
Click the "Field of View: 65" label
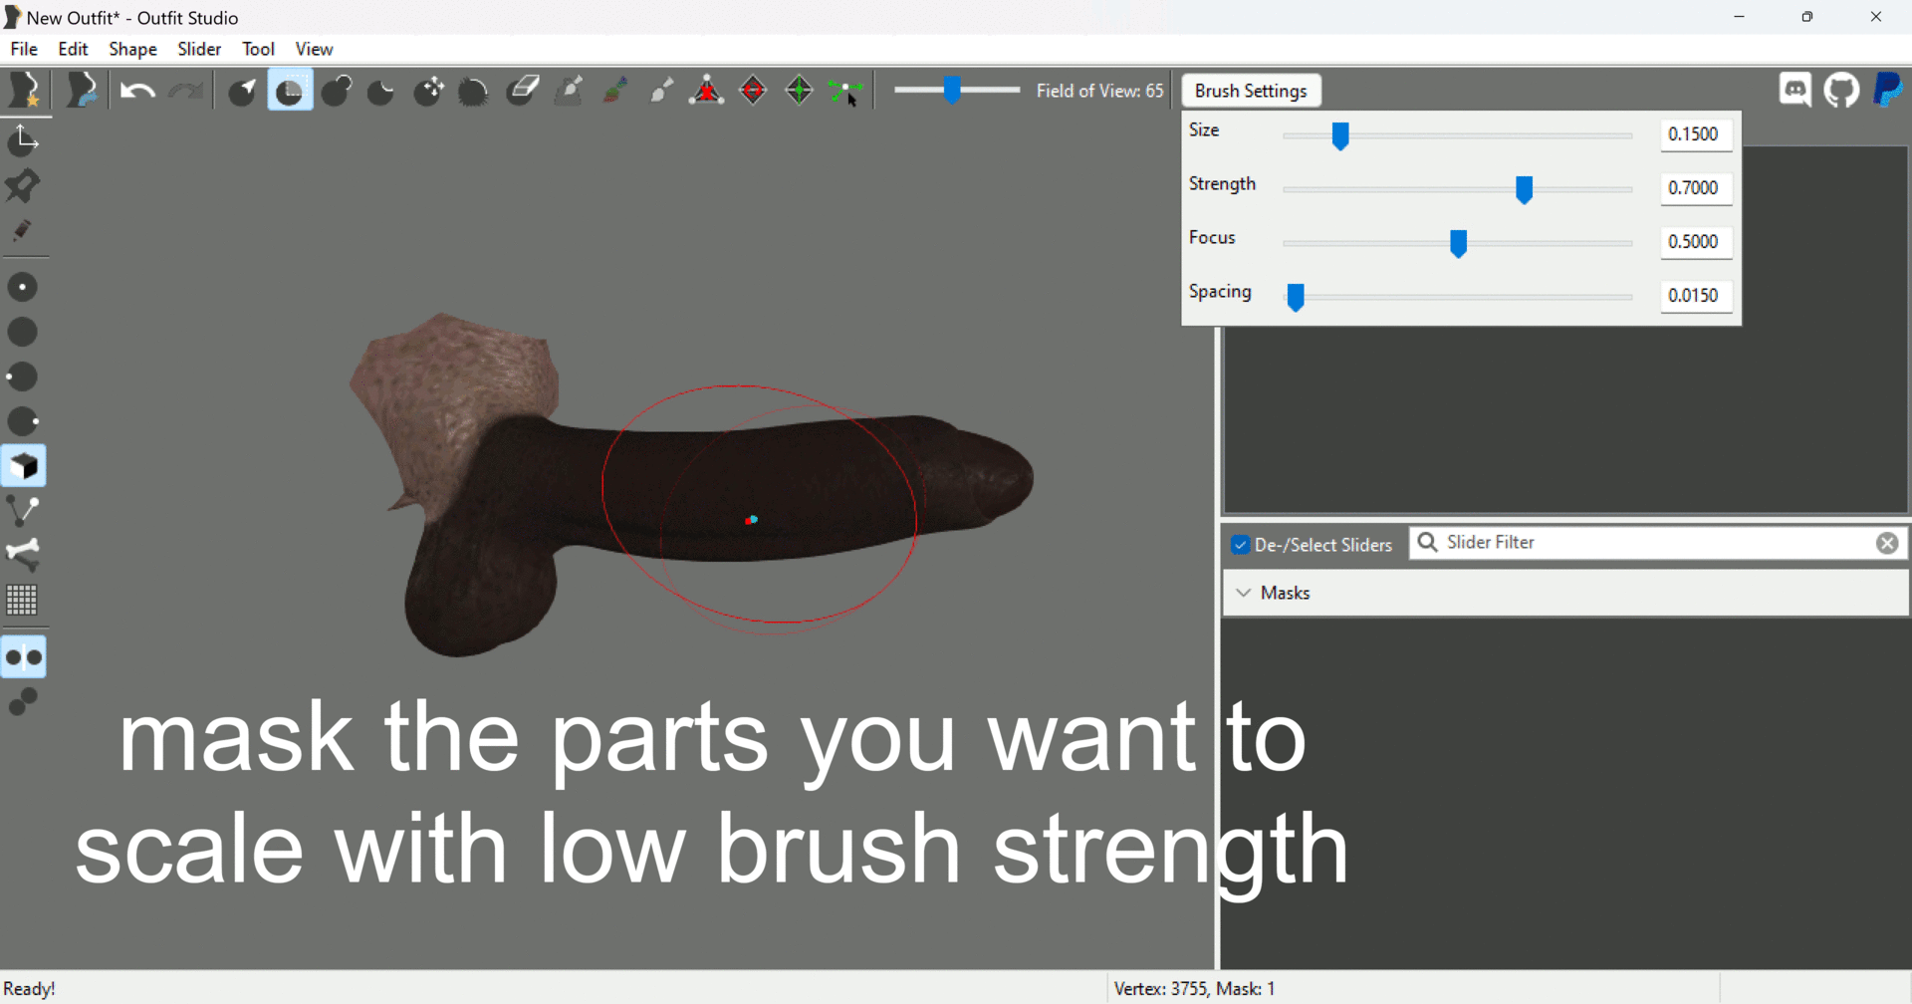1099,91
